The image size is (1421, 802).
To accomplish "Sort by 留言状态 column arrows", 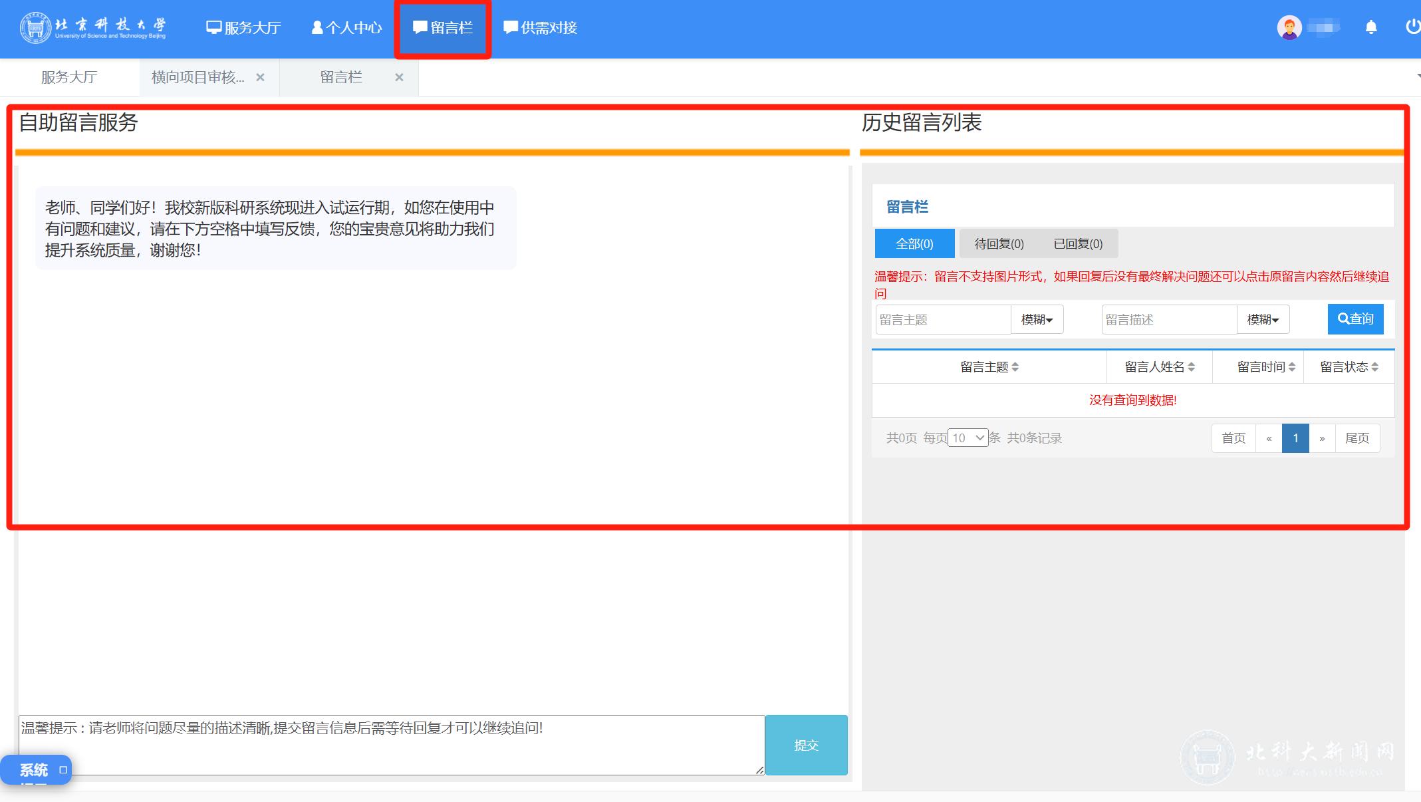I will pyautogui.click(x=1374, y=367).
